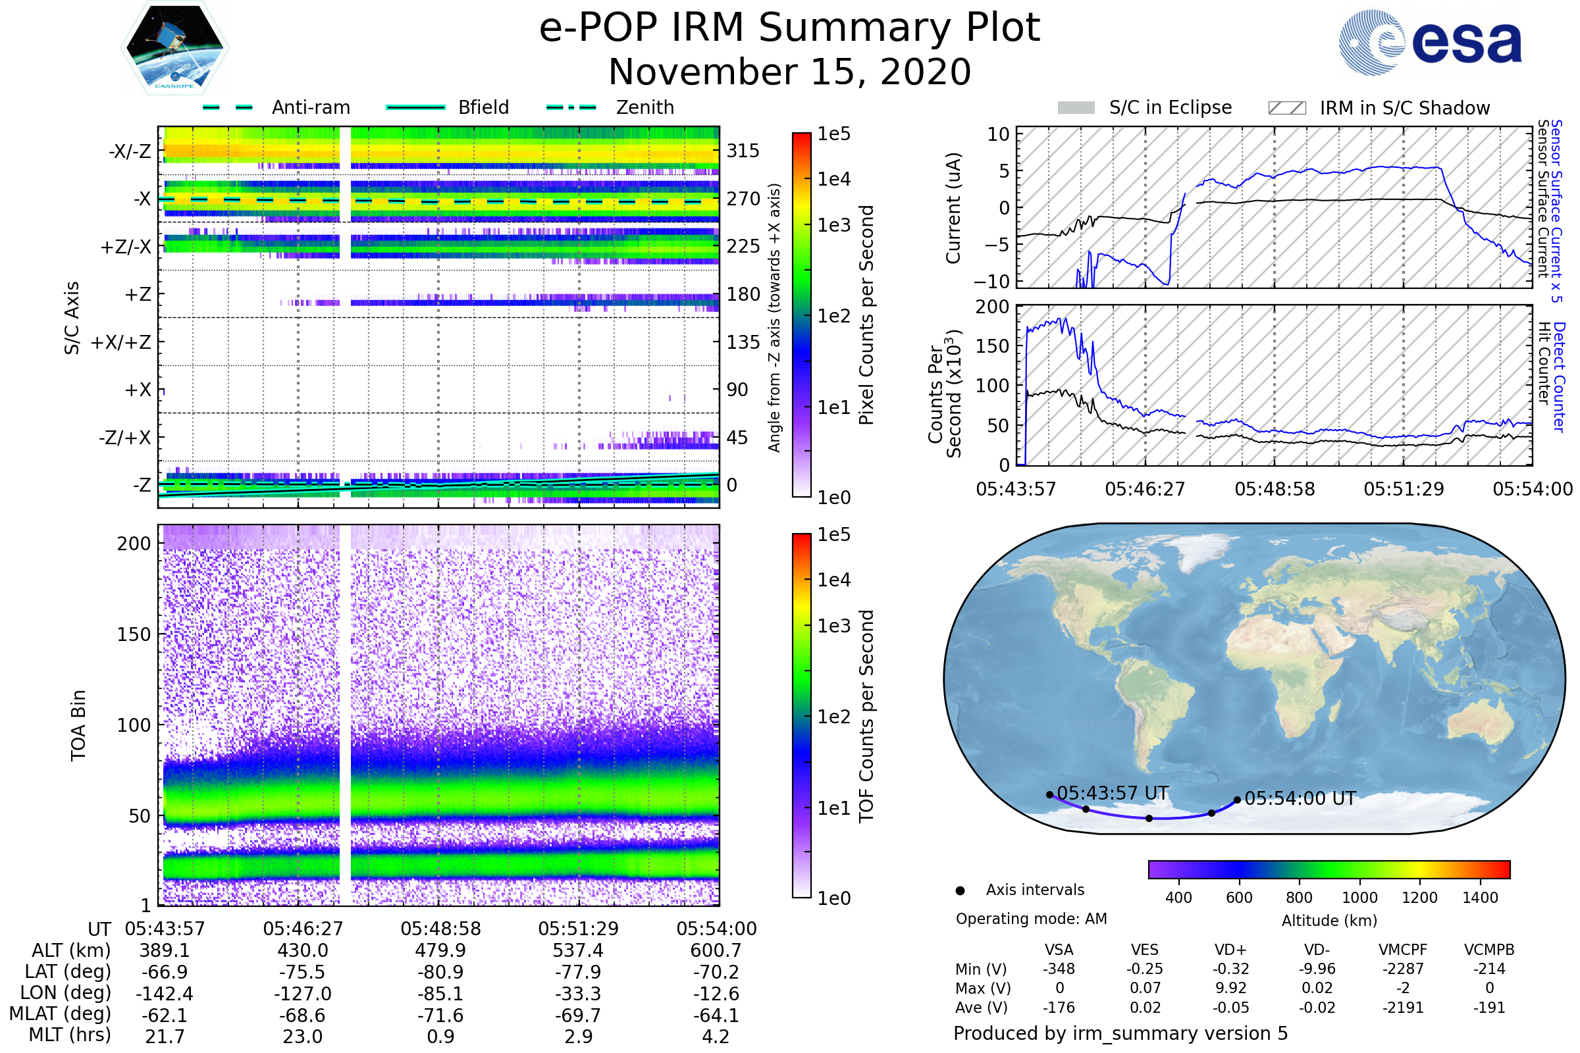Click the Anti-ram dashed line legend sample
This screenshot has width=1580, height=1053.
coord(228,107)
